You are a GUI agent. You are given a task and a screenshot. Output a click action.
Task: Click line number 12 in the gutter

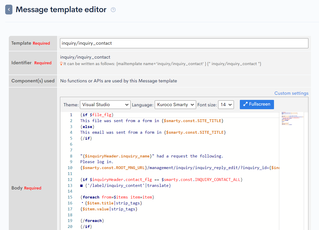pos(70,179)
